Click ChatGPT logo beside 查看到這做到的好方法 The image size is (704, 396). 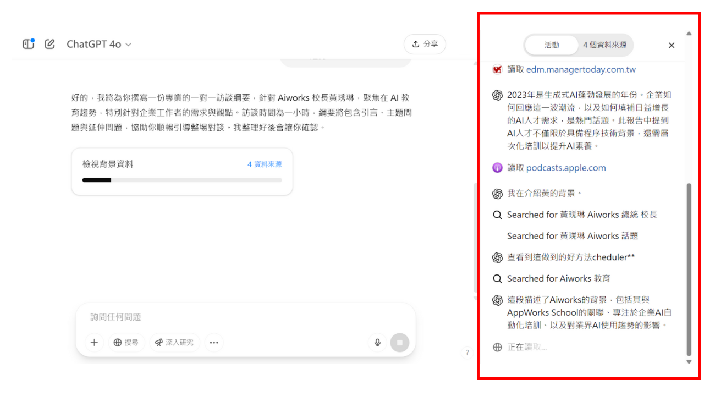coord(497,257)
